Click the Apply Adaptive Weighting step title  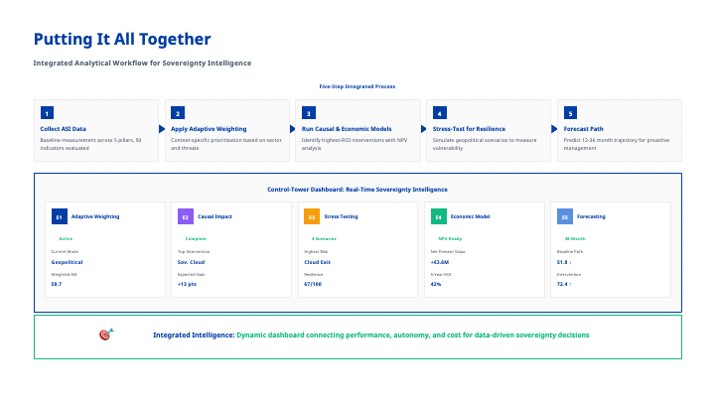click(x=210, y=129)
